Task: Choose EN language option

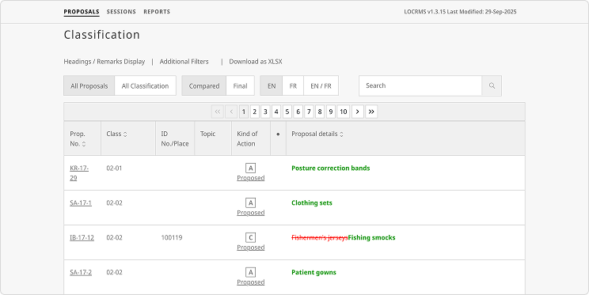Action: [272, 85]
